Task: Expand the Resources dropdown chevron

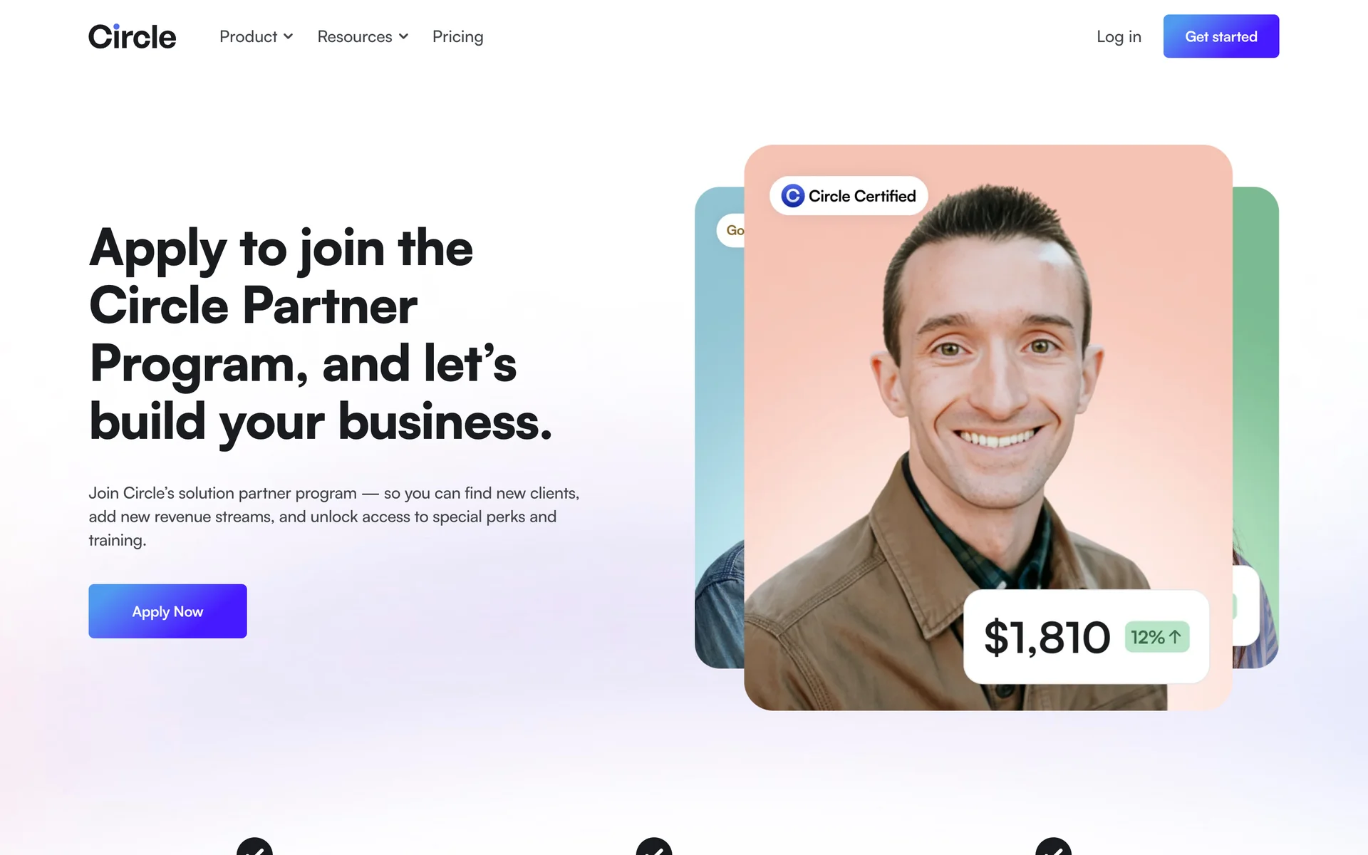Action: point(403,36)
